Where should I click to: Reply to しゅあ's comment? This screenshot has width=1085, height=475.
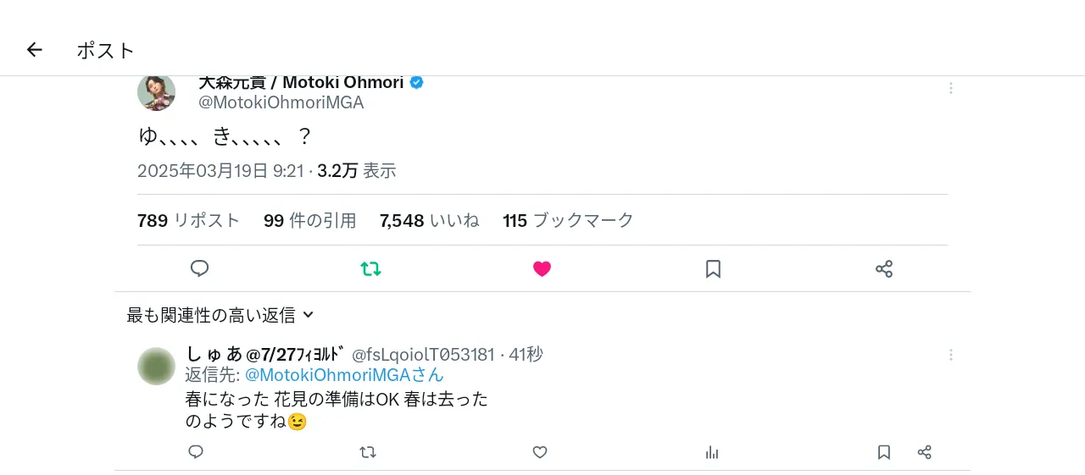(x=196, y=452)
